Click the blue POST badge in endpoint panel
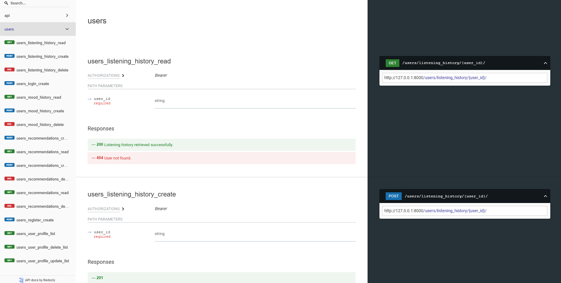Image resolution: width=561 pixels, height=283 pixels. tap(393, 196)
